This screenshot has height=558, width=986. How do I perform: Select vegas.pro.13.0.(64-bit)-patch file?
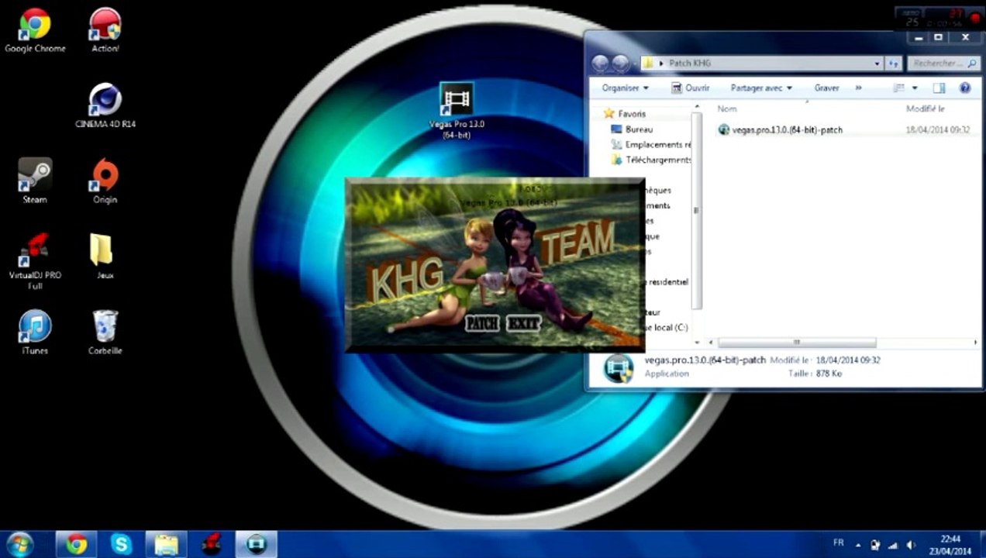[781, 129]
